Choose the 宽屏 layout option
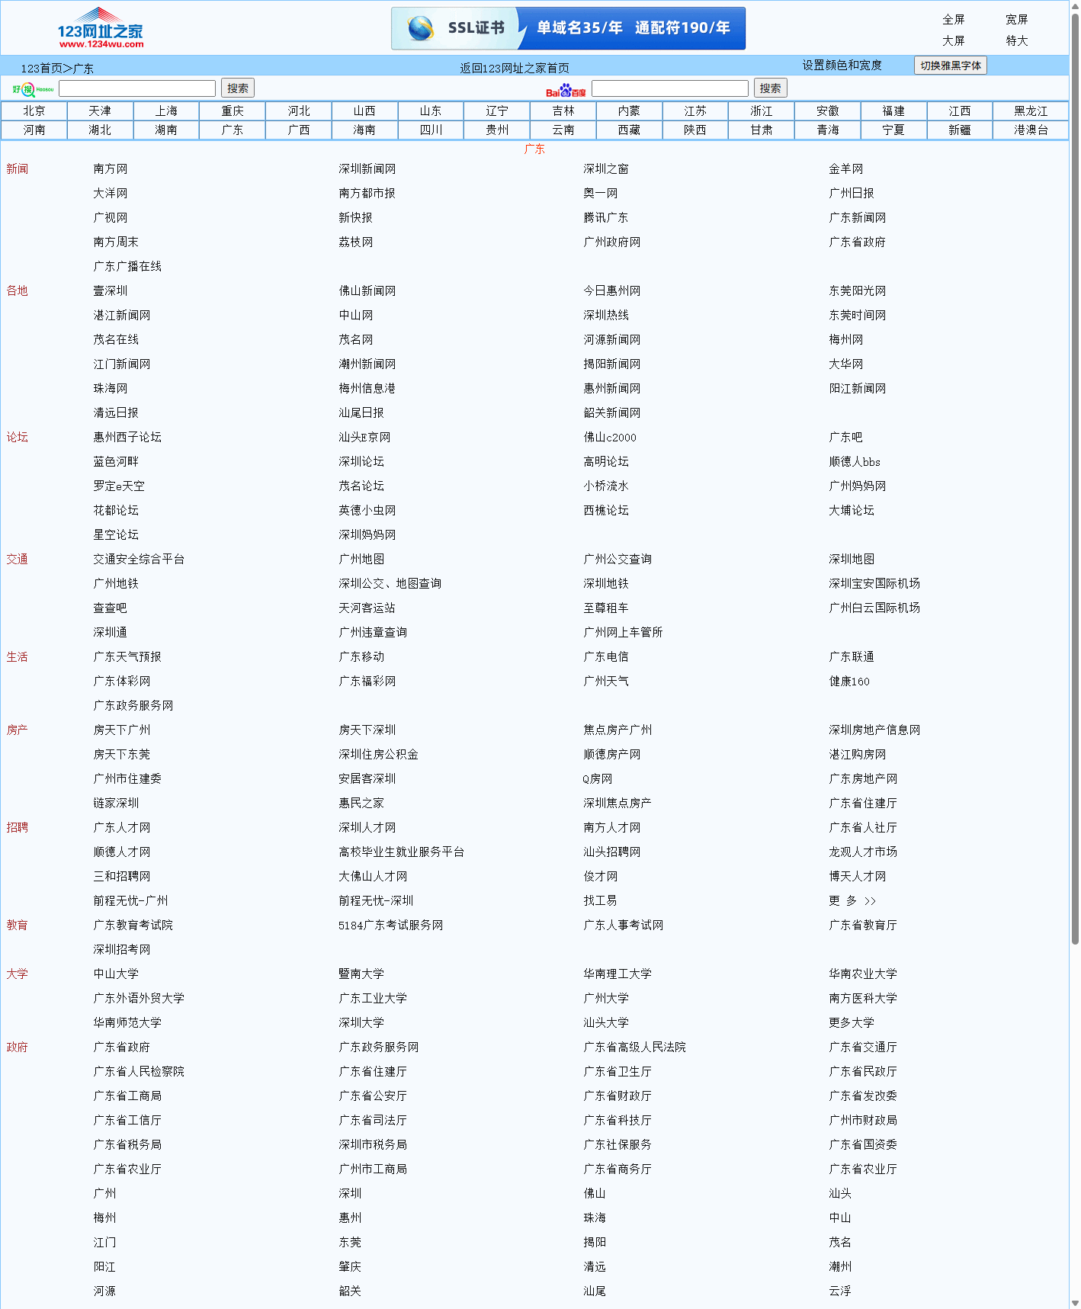This screenshot has width=1081, height=1309. (x=1016, y=20)
